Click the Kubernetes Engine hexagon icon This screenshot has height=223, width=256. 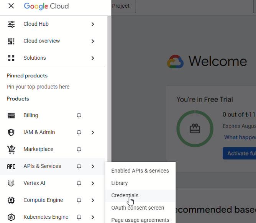point(11,217)
